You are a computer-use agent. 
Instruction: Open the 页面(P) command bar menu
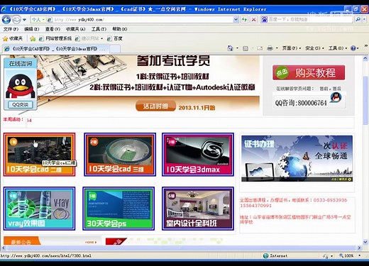point(292,48)
